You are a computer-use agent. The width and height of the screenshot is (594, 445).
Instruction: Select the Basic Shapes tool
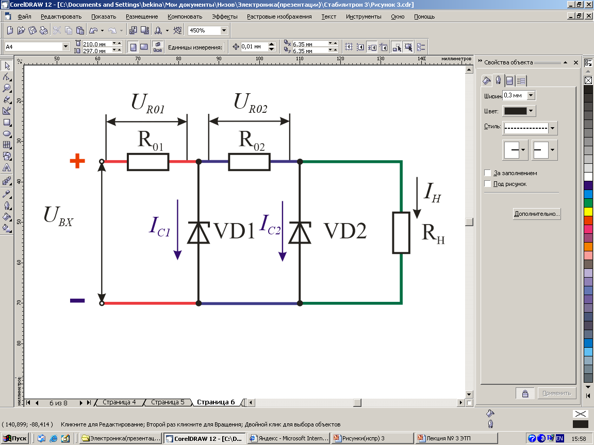coord(7,156)
